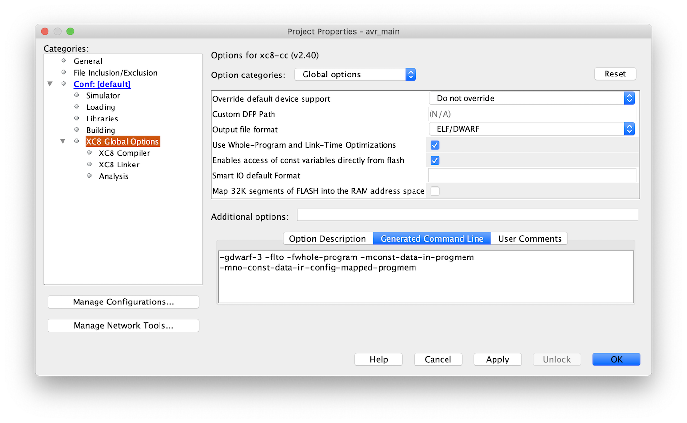Uncheck const variables access from flash
Viewport: 687px width, 423px height.
pyautogui.click(x=435, y=160)
